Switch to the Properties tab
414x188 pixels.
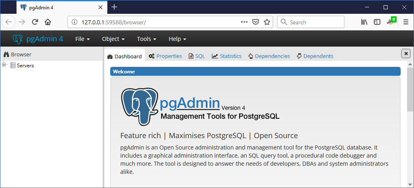(x=165, y=56)
